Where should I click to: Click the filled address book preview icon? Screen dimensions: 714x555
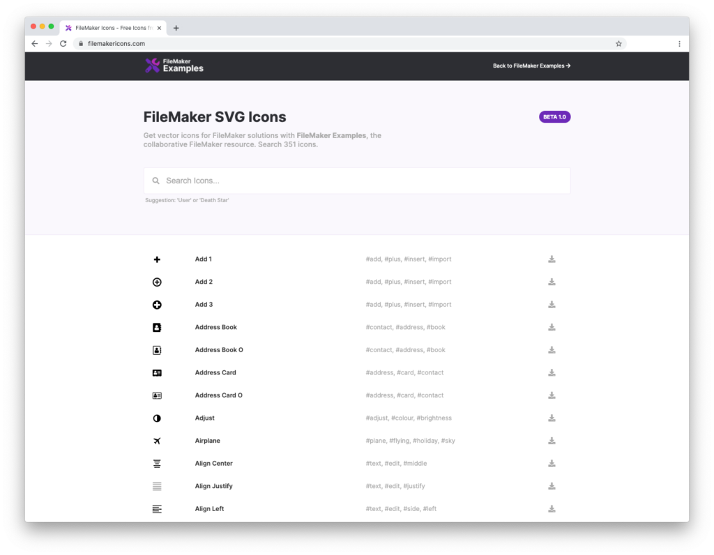[157, 328]
